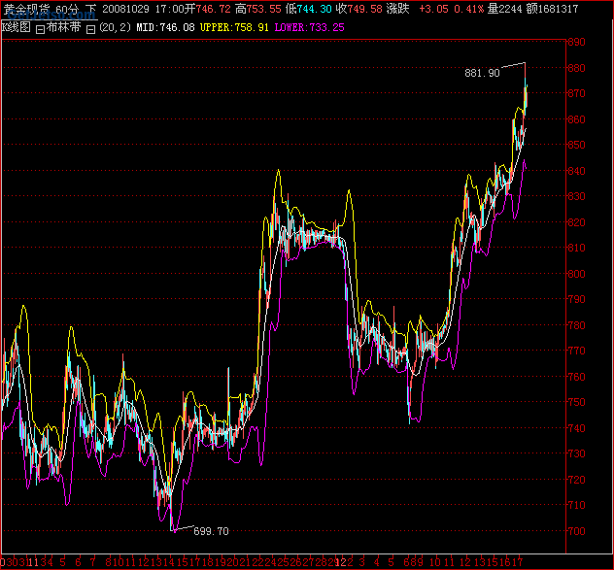Click date label 27 on time axis
Image resolution: width=614 pixels, height=570 pixels.
(309, 563)
